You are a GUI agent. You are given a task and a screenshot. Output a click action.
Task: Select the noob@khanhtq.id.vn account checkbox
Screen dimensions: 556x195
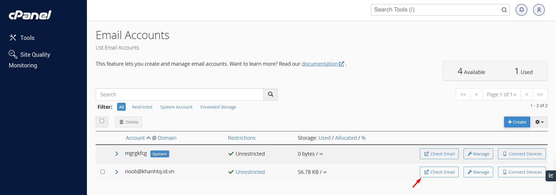[103, 172]
